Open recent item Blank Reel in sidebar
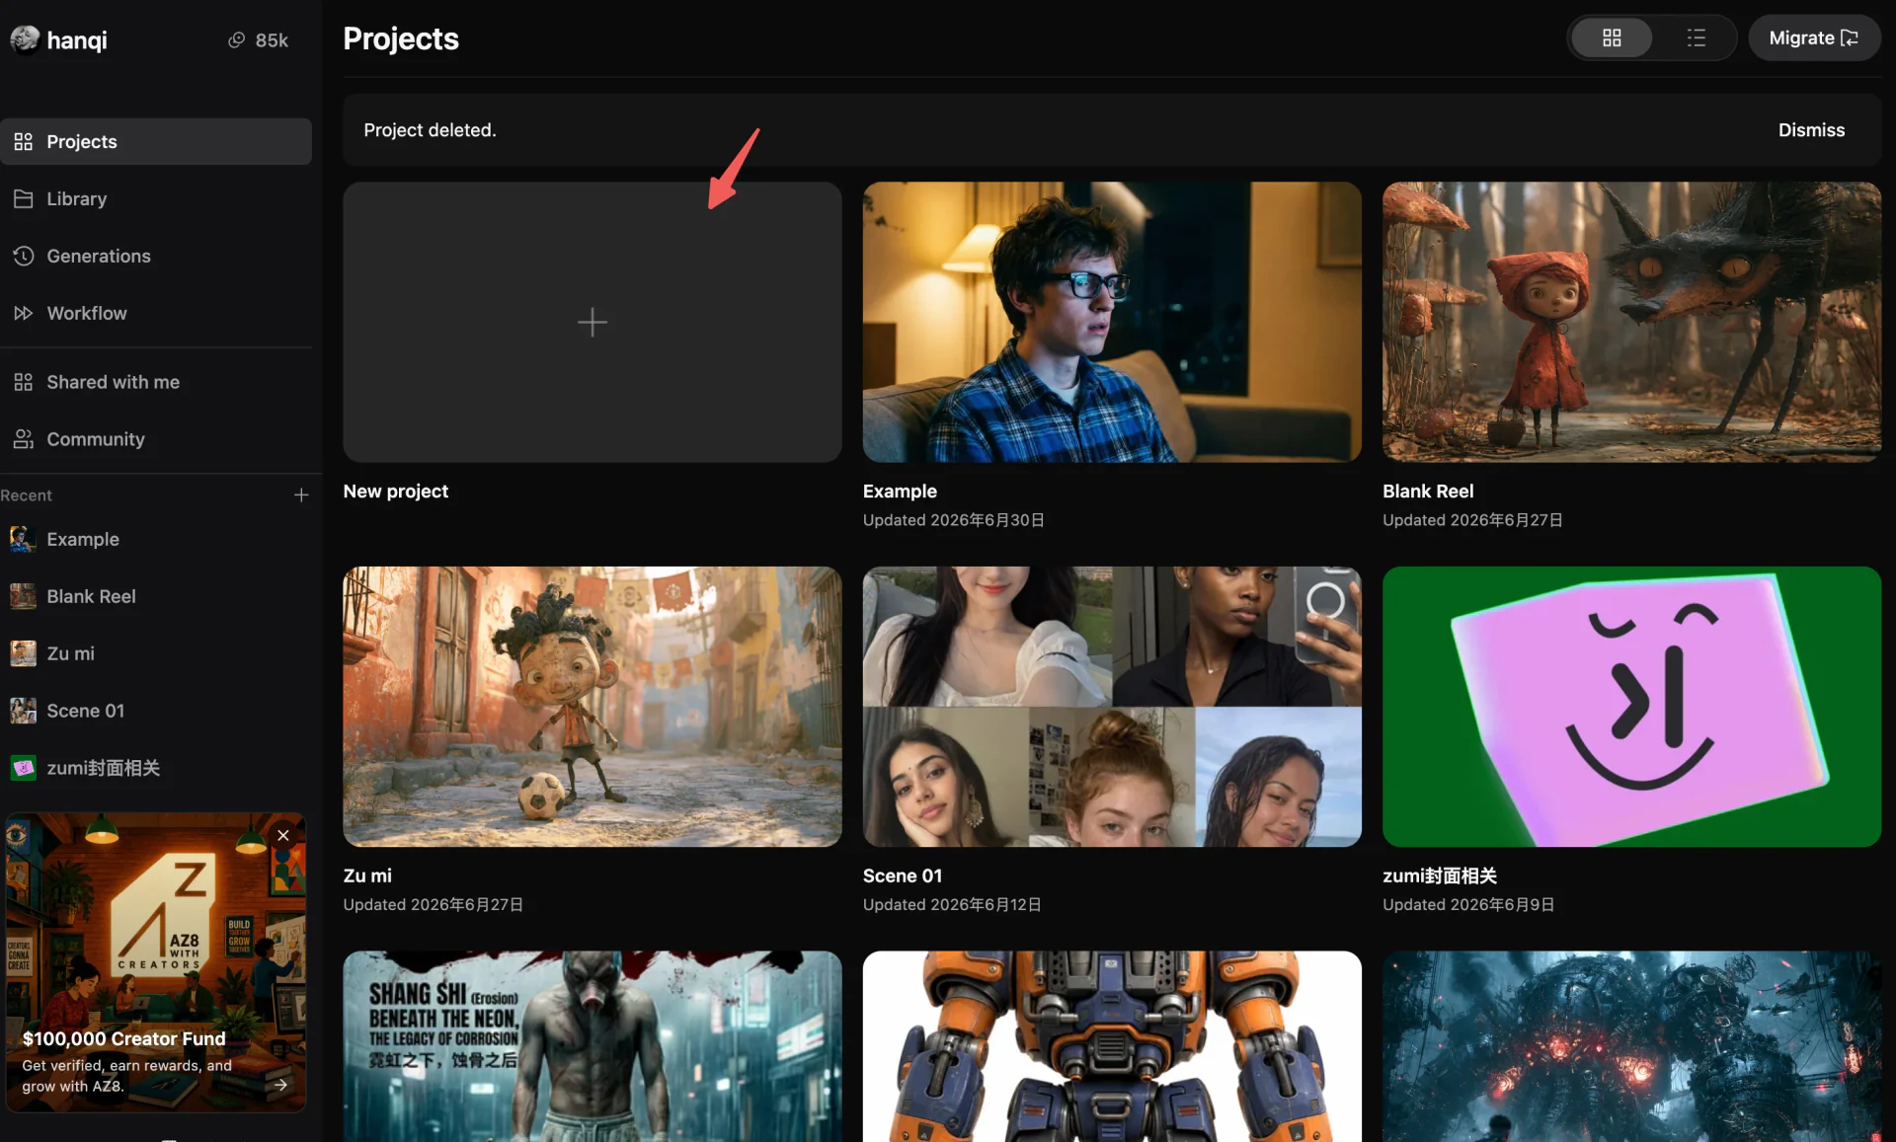The width and height of the screenshot is (1896, 1142). pos(156,597)
